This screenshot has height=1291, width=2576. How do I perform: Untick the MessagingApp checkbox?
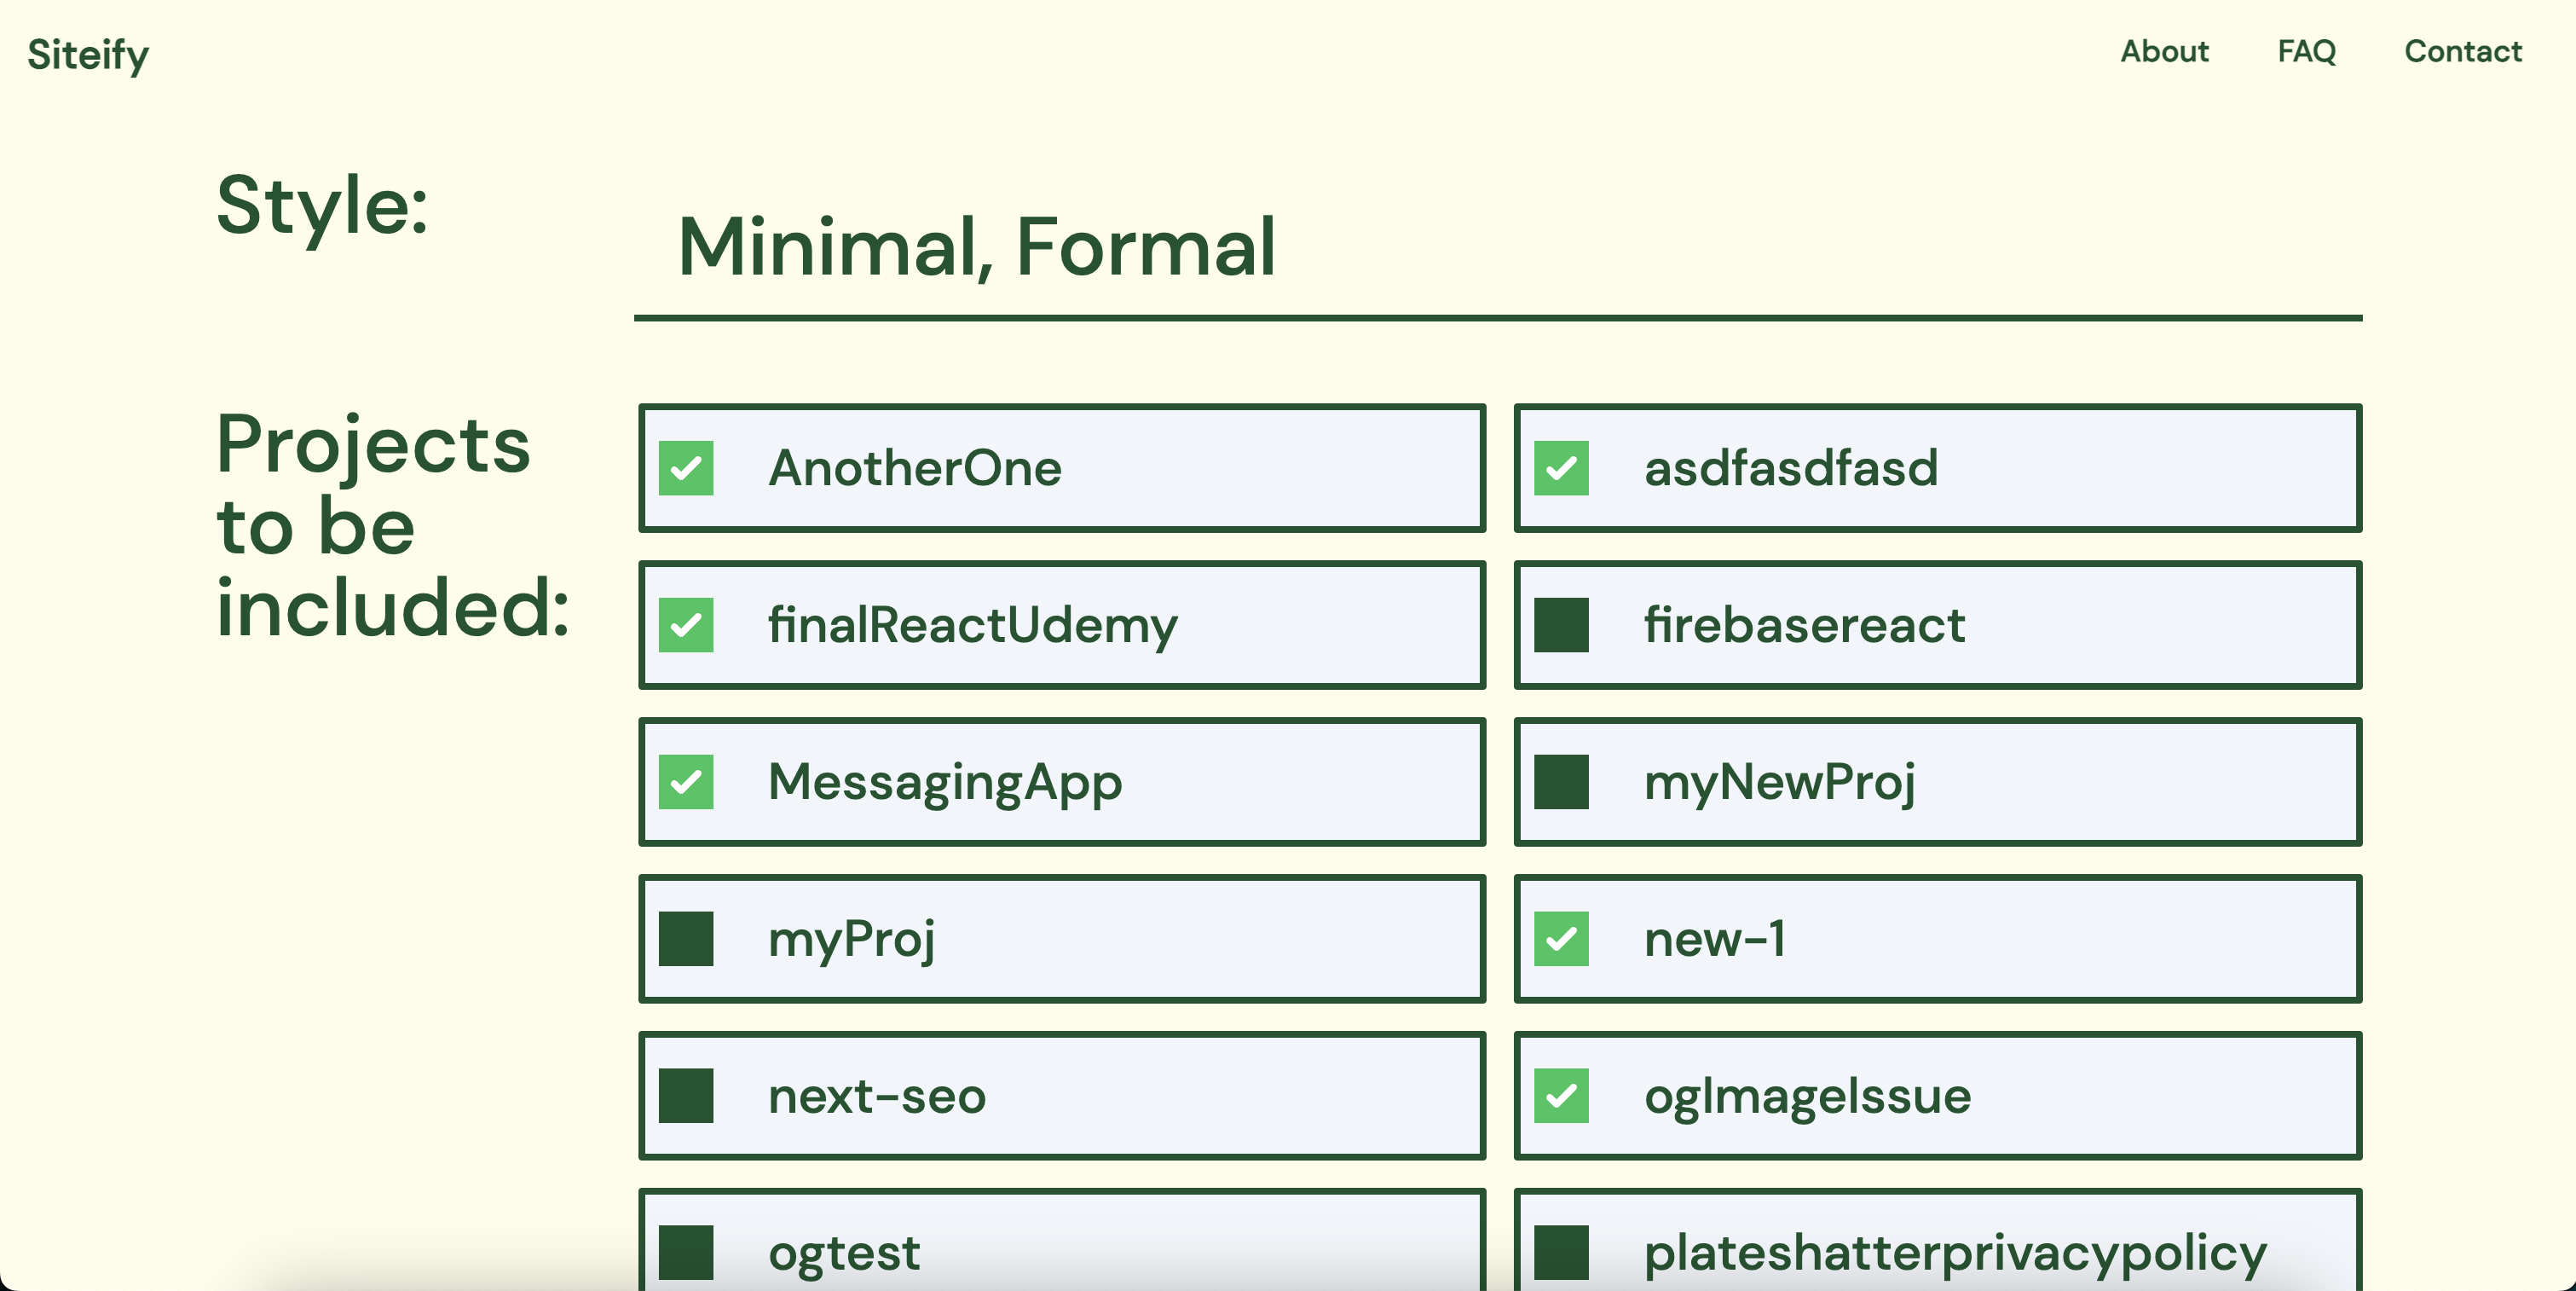pyautogui.click(x=686, y=782)
